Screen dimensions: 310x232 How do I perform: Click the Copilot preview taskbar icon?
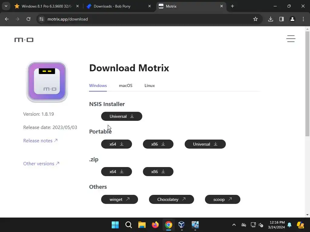[300, 225]
